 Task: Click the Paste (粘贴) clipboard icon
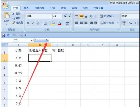click(x=7, y=15)
